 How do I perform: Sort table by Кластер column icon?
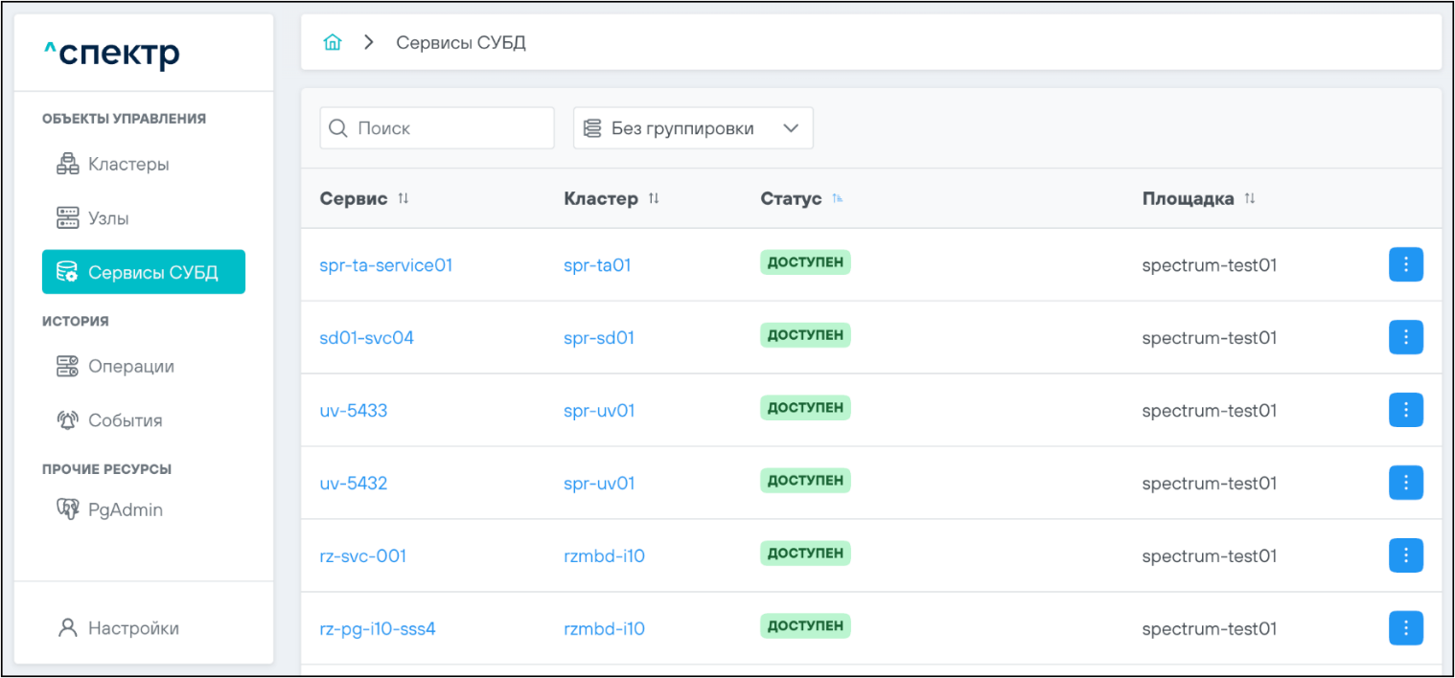tap(654, 198)
